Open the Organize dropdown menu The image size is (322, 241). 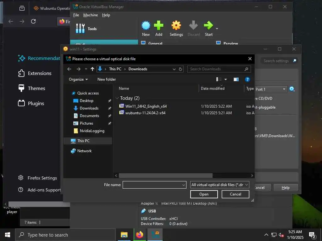(x=78, y=79)
